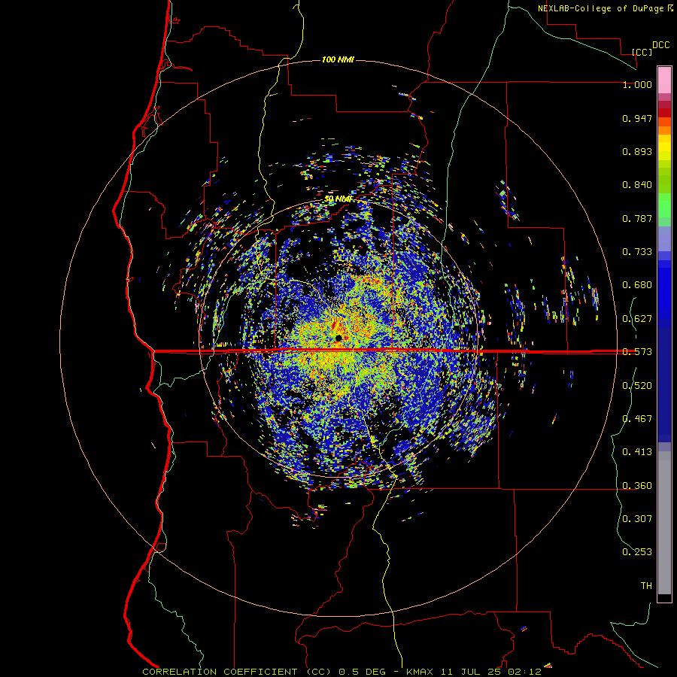The height and width of the screenshot is (677, 677).
Task: Click the pink swatch at top of color bar
Action: 664,80
